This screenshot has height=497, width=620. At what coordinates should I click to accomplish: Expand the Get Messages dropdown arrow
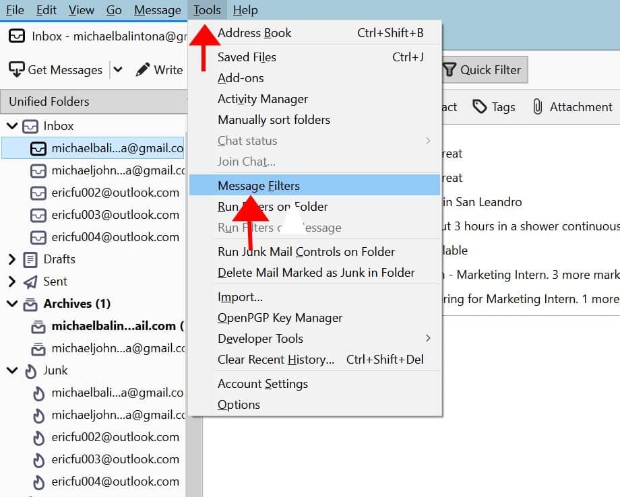click(117, 69)
